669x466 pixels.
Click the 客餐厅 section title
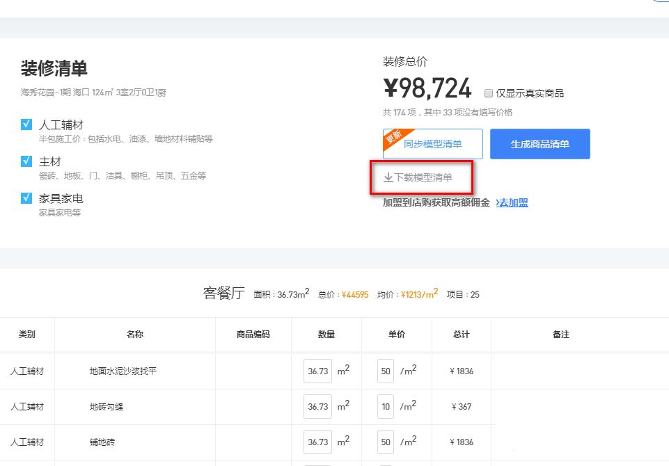[x=223, y=293]
